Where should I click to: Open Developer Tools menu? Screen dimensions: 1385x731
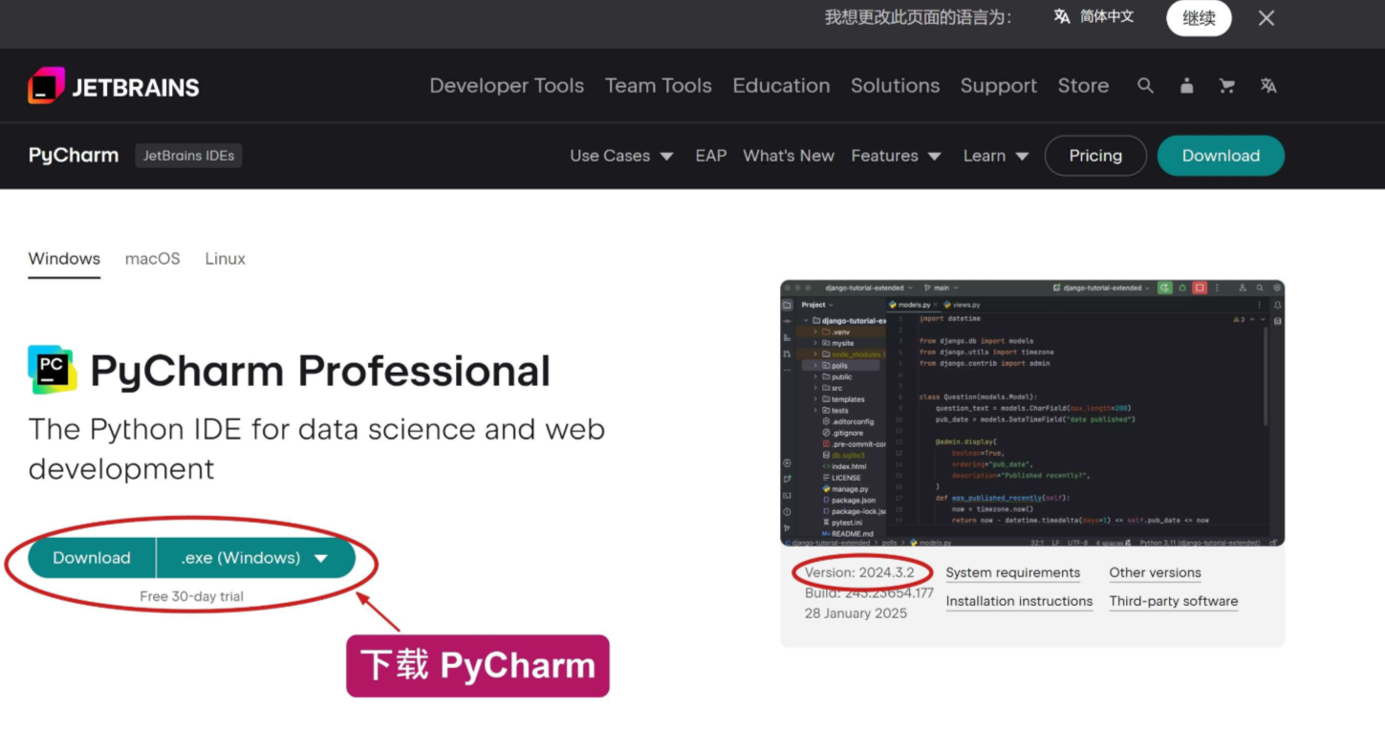click(507, 86)
